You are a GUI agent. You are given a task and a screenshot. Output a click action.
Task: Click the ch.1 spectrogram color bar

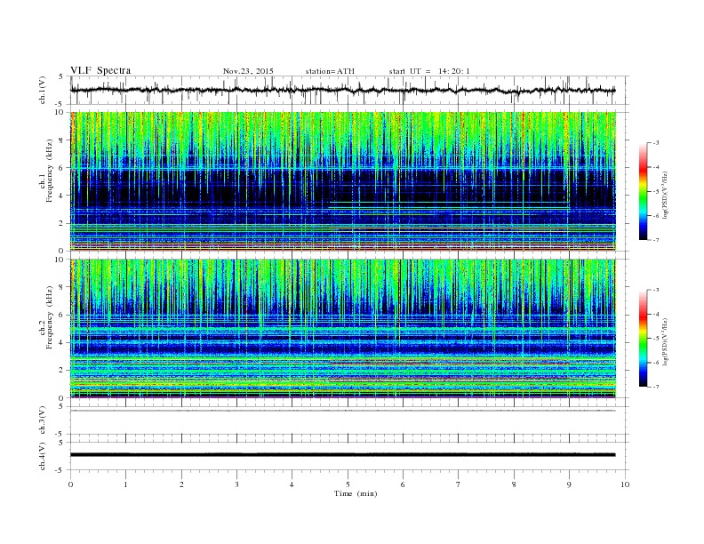pos(643,191)
